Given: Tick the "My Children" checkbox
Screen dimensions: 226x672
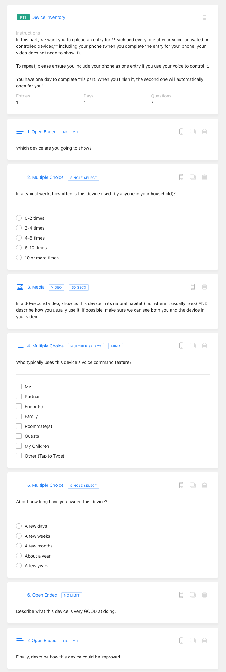Looking at the screenshot, I should pyautogui.click(x=19, y=446).
